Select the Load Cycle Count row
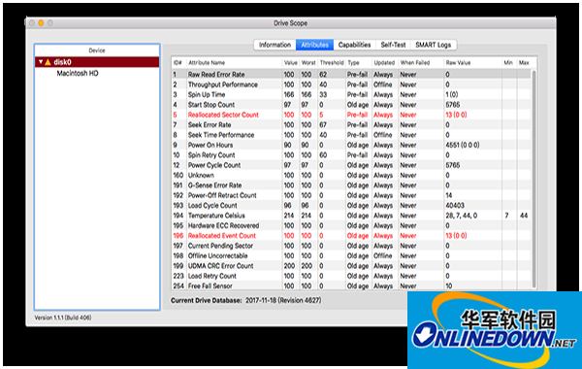582x369 pixels. tap(351, 206)
